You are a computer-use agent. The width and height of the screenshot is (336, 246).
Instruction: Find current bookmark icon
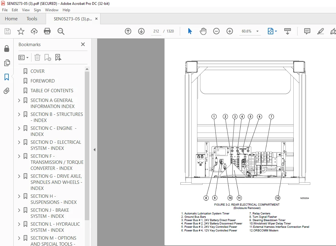[x=58, y=57]
